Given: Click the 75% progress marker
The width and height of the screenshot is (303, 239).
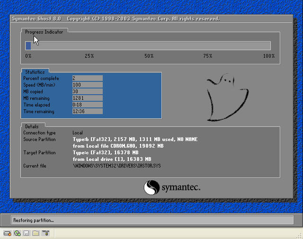Looking at the screenshot, I should pyautogui.click(x=208, y=56).
